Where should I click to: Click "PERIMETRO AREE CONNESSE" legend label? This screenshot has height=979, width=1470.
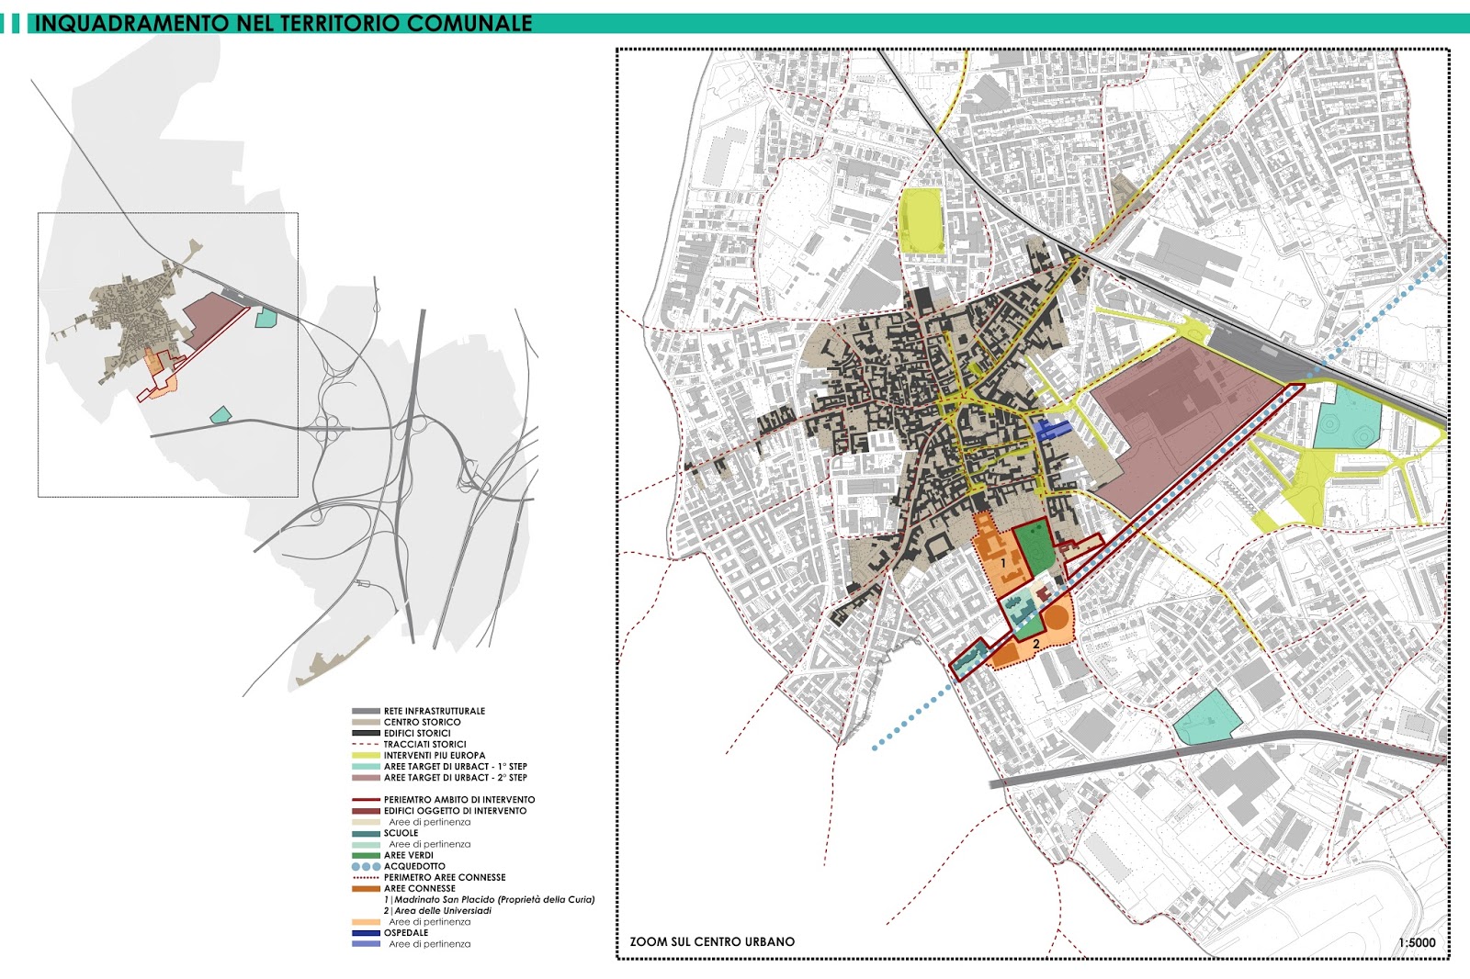tap(445, 877)
